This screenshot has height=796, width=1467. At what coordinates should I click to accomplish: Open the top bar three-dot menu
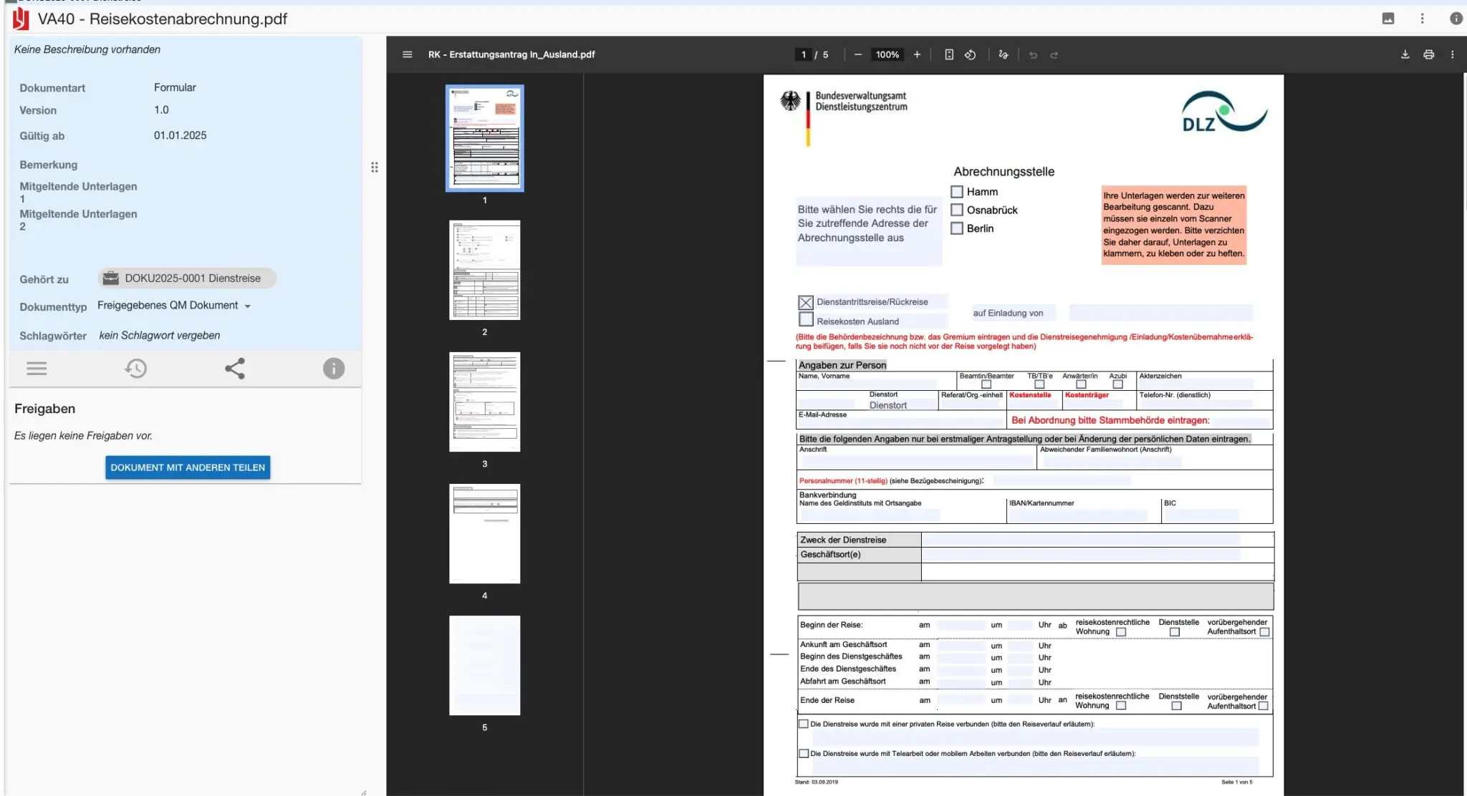(x=1422, y=19)
